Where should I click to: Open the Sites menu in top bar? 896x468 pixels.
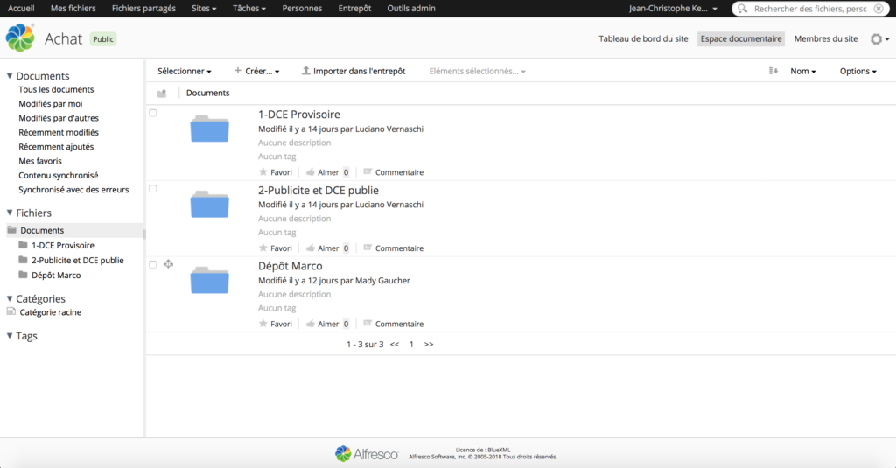(204, 9)
